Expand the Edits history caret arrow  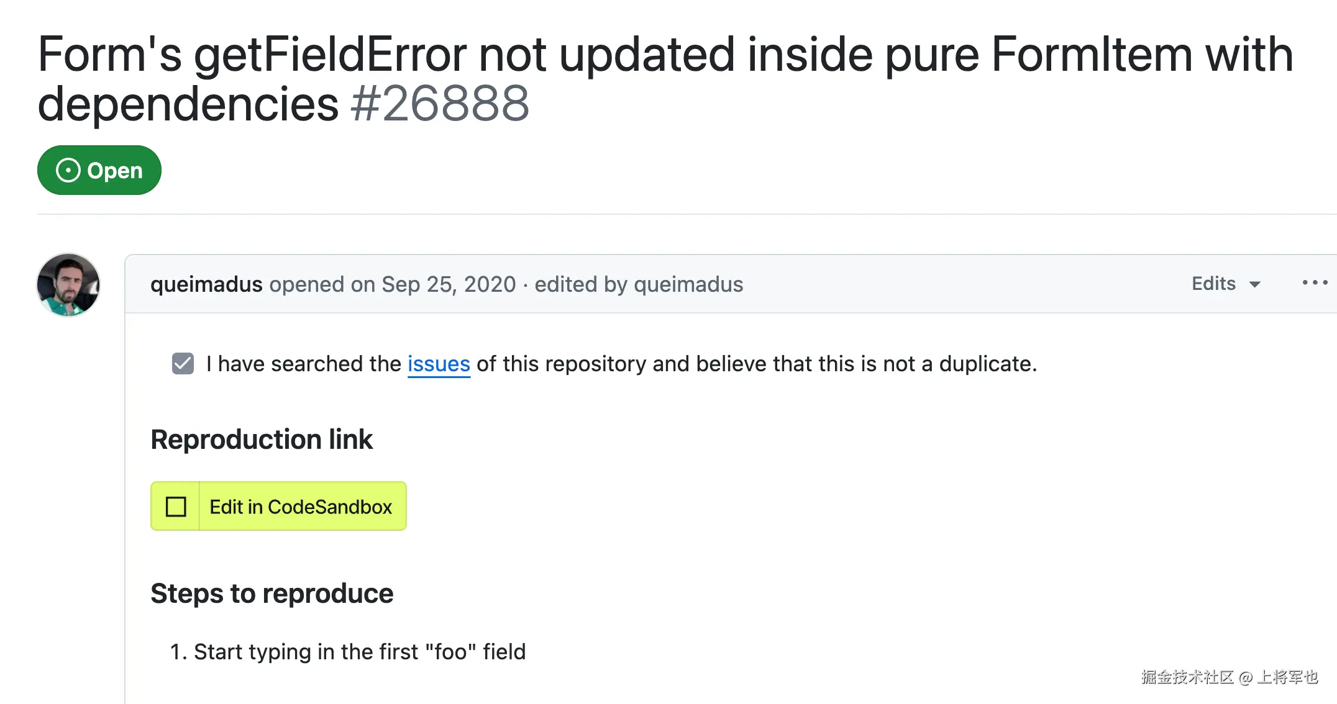pyautogui.click(x=1255, y=284)
